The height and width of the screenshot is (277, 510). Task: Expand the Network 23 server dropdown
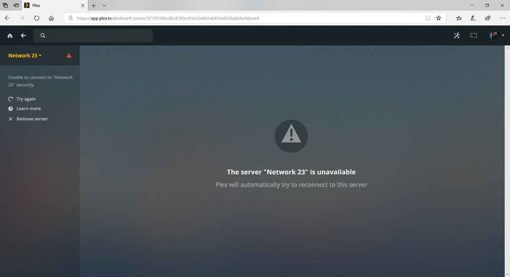point(25,56)
